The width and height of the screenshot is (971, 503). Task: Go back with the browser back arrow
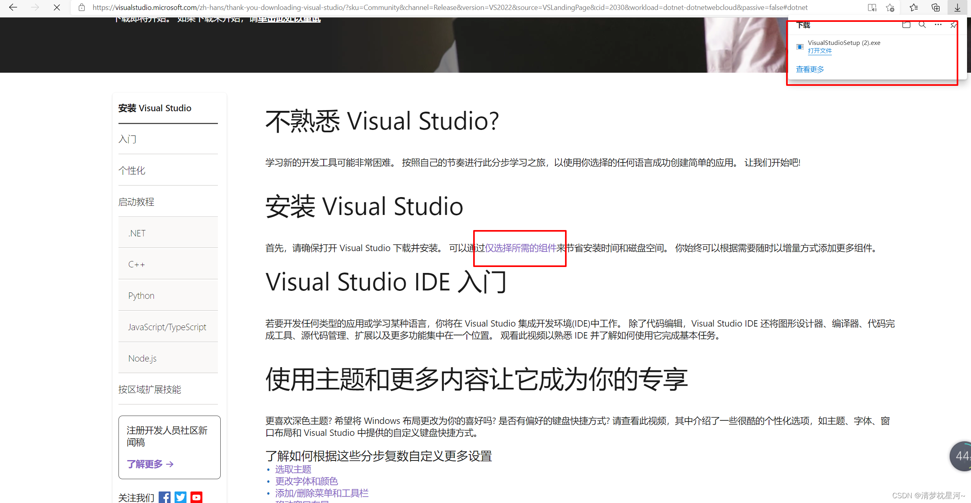tap(13, 7)
